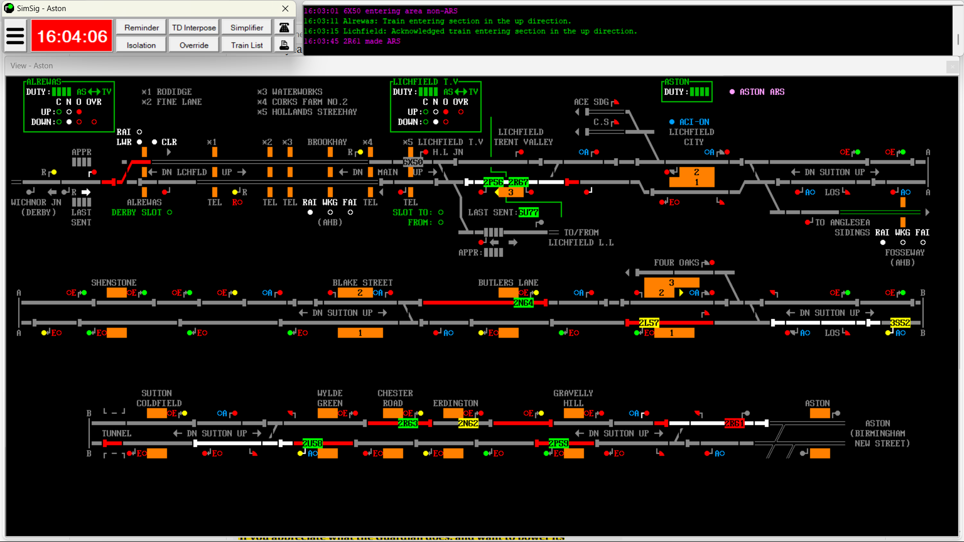Select train berth 6X50

[413, 162]
